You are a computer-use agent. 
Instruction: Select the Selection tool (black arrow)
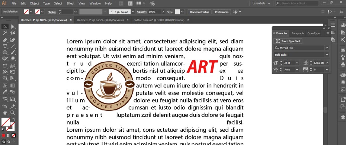point(5,27)
